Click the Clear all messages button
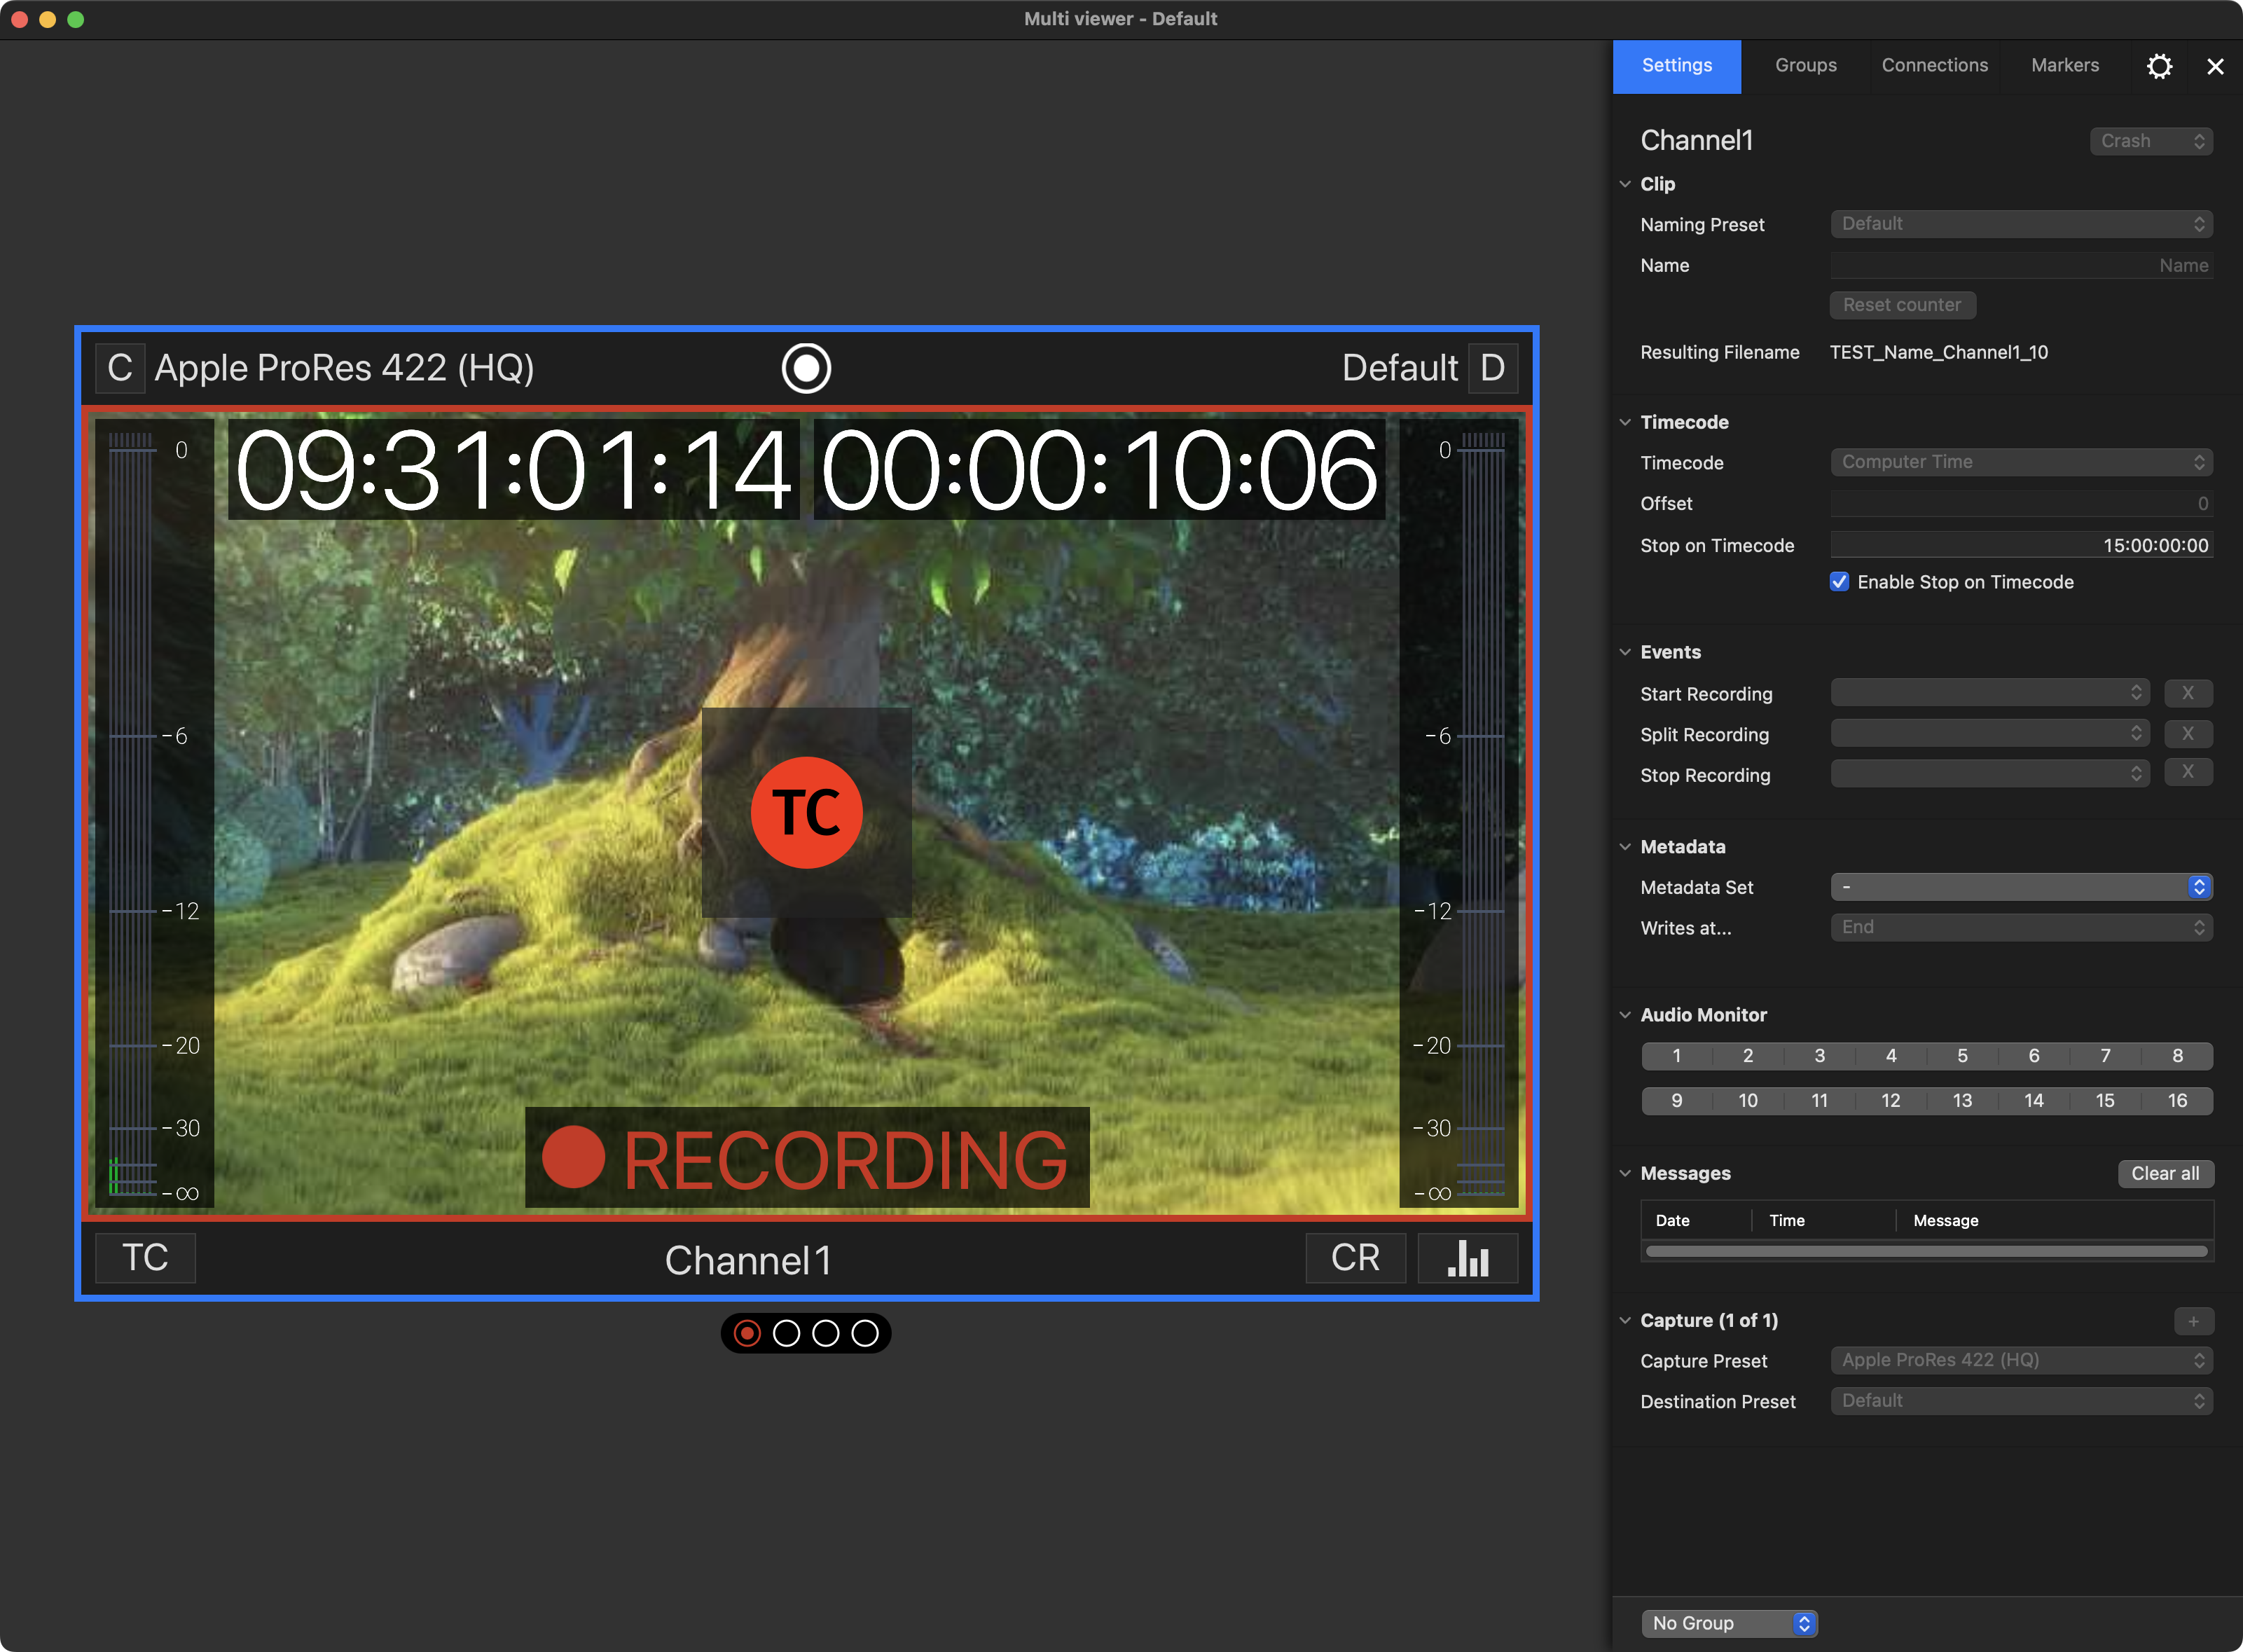 point(2165,1174)
